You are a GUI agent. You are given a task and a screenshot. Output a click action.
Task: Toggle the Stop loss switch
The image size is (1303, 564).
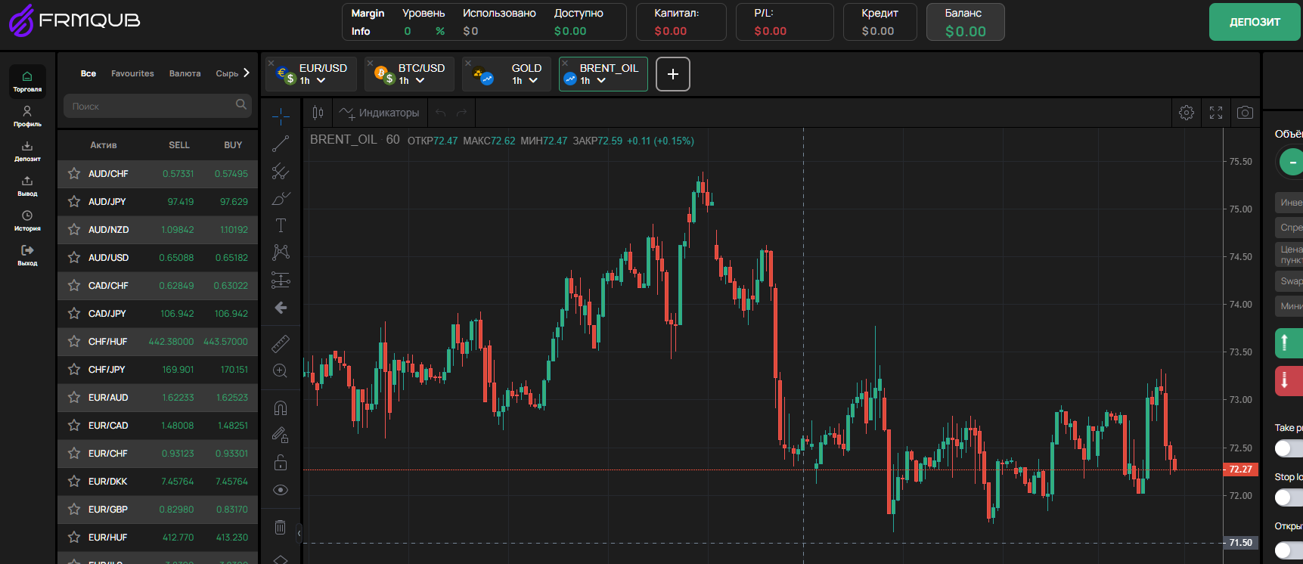point(1284,497)
